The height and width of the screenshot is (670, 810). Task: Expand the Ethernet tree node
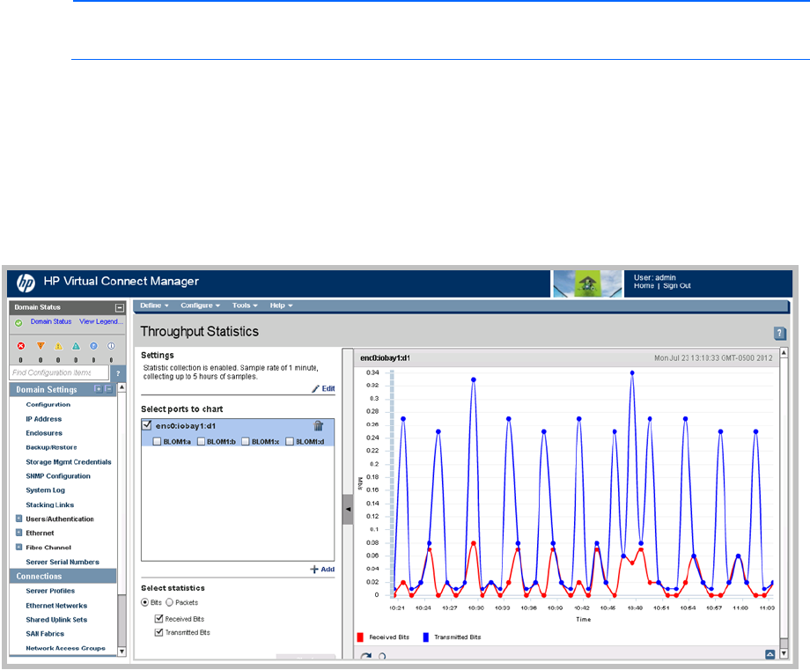click(x=19, y=533)
